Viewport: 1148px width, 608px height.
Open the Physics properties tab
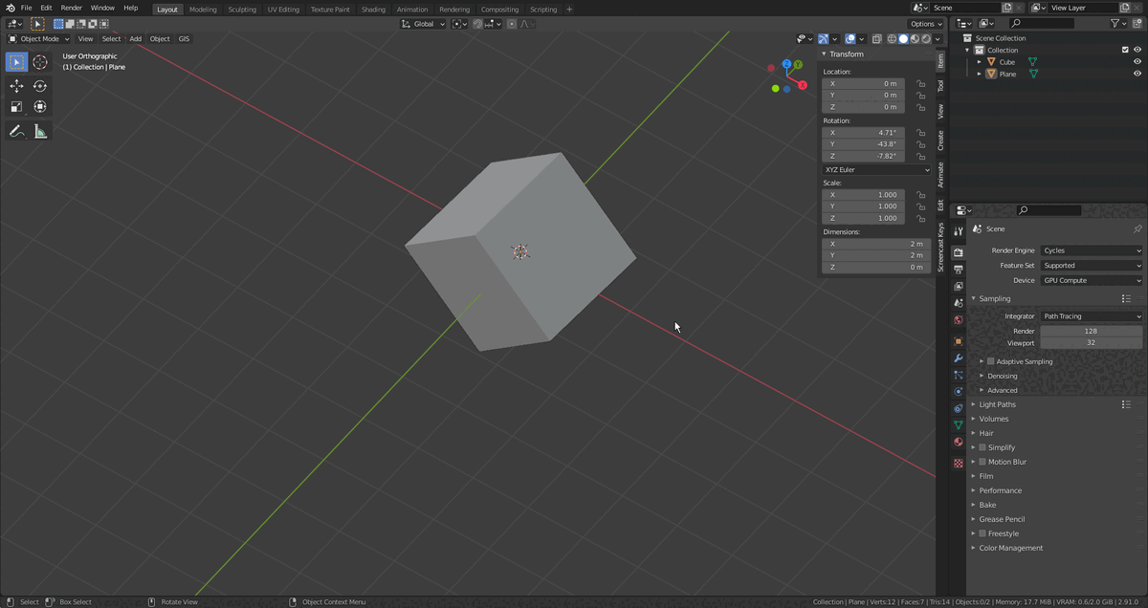point(958,392)
